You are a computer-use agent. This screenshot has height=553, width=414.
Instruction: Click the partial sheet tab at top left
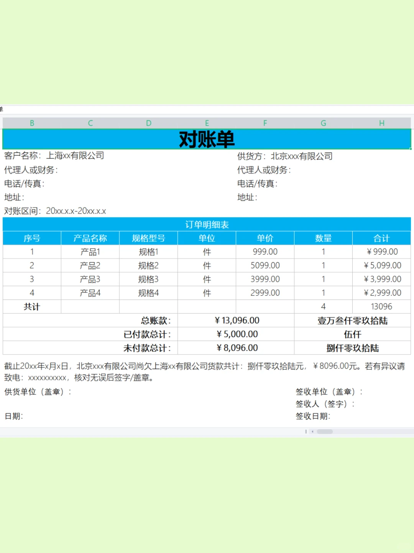point(2,109)
